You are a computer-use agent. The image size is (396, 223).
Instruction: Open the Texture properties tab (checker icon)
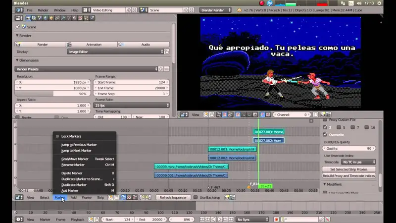point(81,18)
